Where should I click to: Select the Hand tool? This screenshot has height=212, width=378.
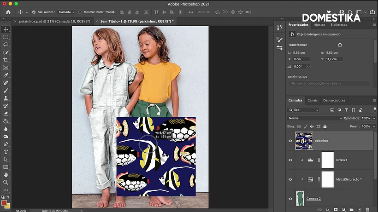tap(6, 175)
